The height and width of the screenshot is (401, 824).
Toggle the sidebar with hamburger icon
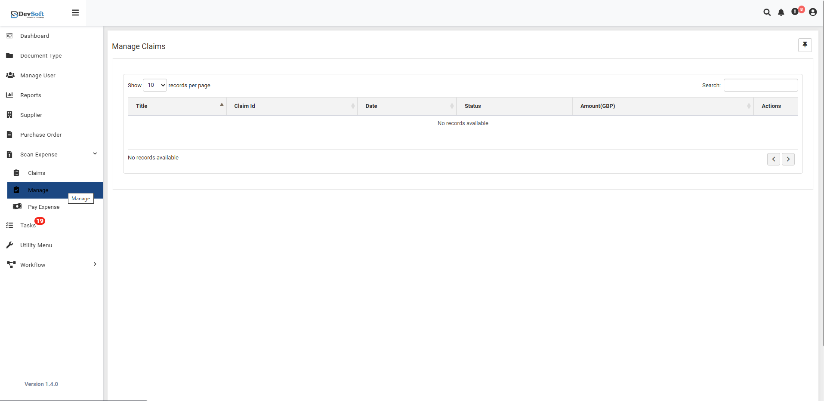[75, 12]
